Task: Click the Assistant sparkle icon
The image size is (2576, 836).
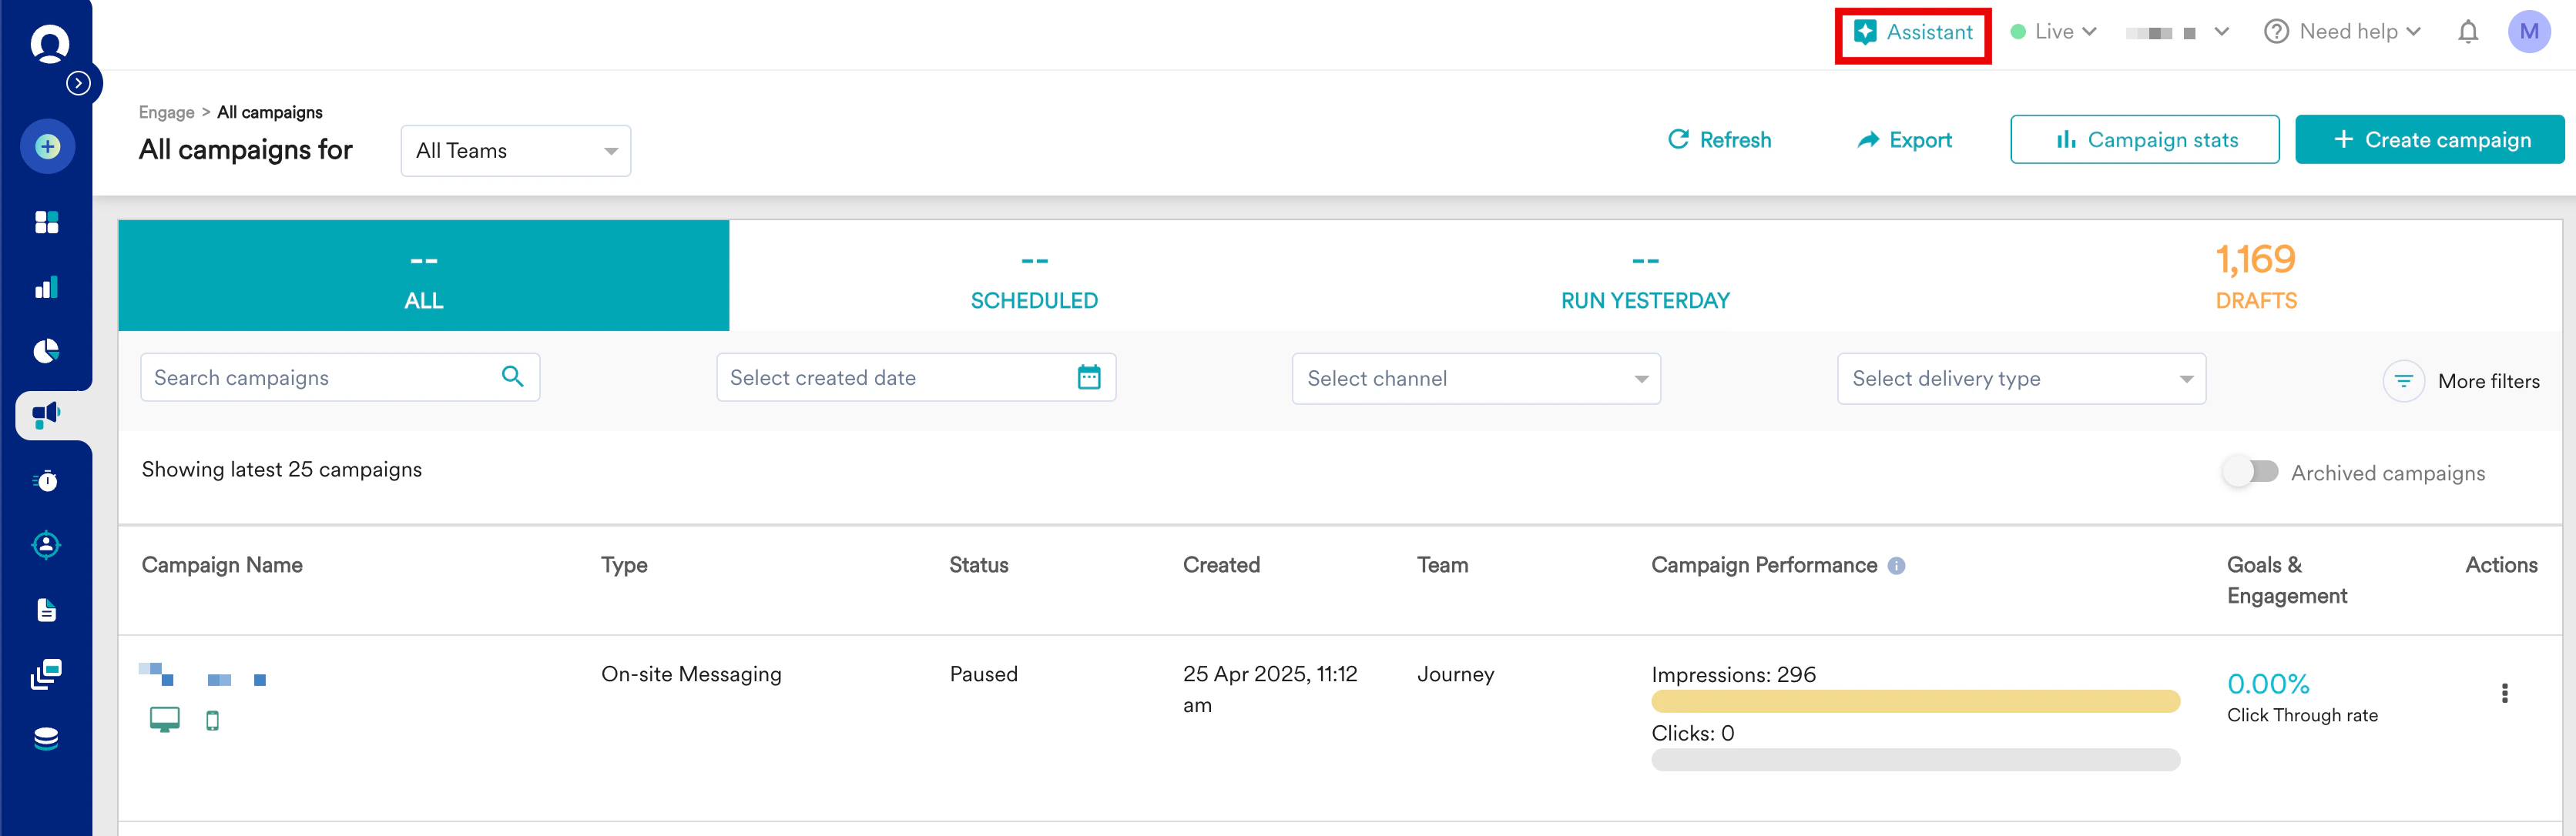Action: 1865,32
